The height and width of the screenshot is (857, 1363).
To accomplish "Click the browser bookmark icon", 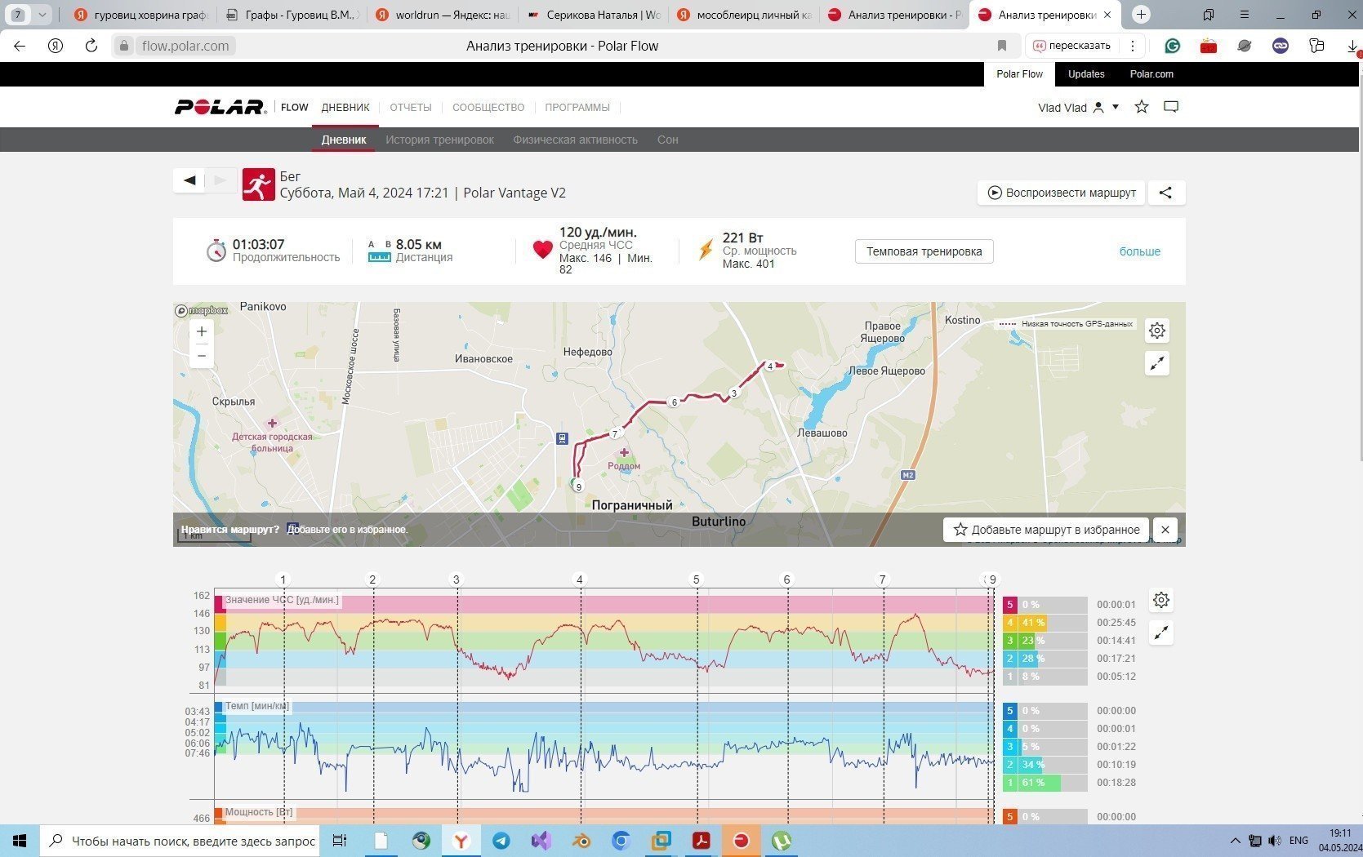I will click(1002, 46).
